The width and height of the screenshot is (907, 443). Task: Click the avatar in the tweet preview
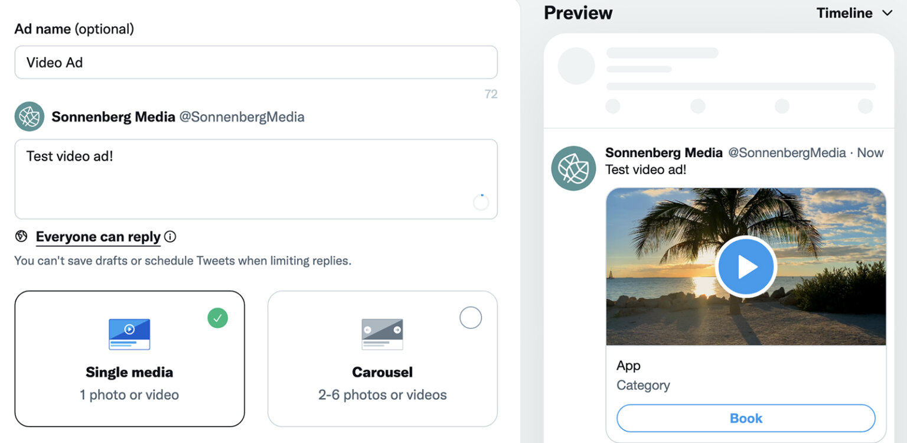(x=573, y=168)
